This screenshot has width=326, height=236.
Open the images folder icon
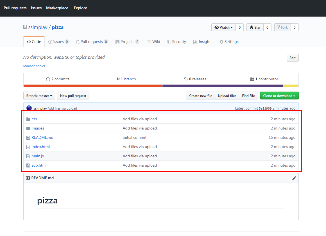coord(28,128)
